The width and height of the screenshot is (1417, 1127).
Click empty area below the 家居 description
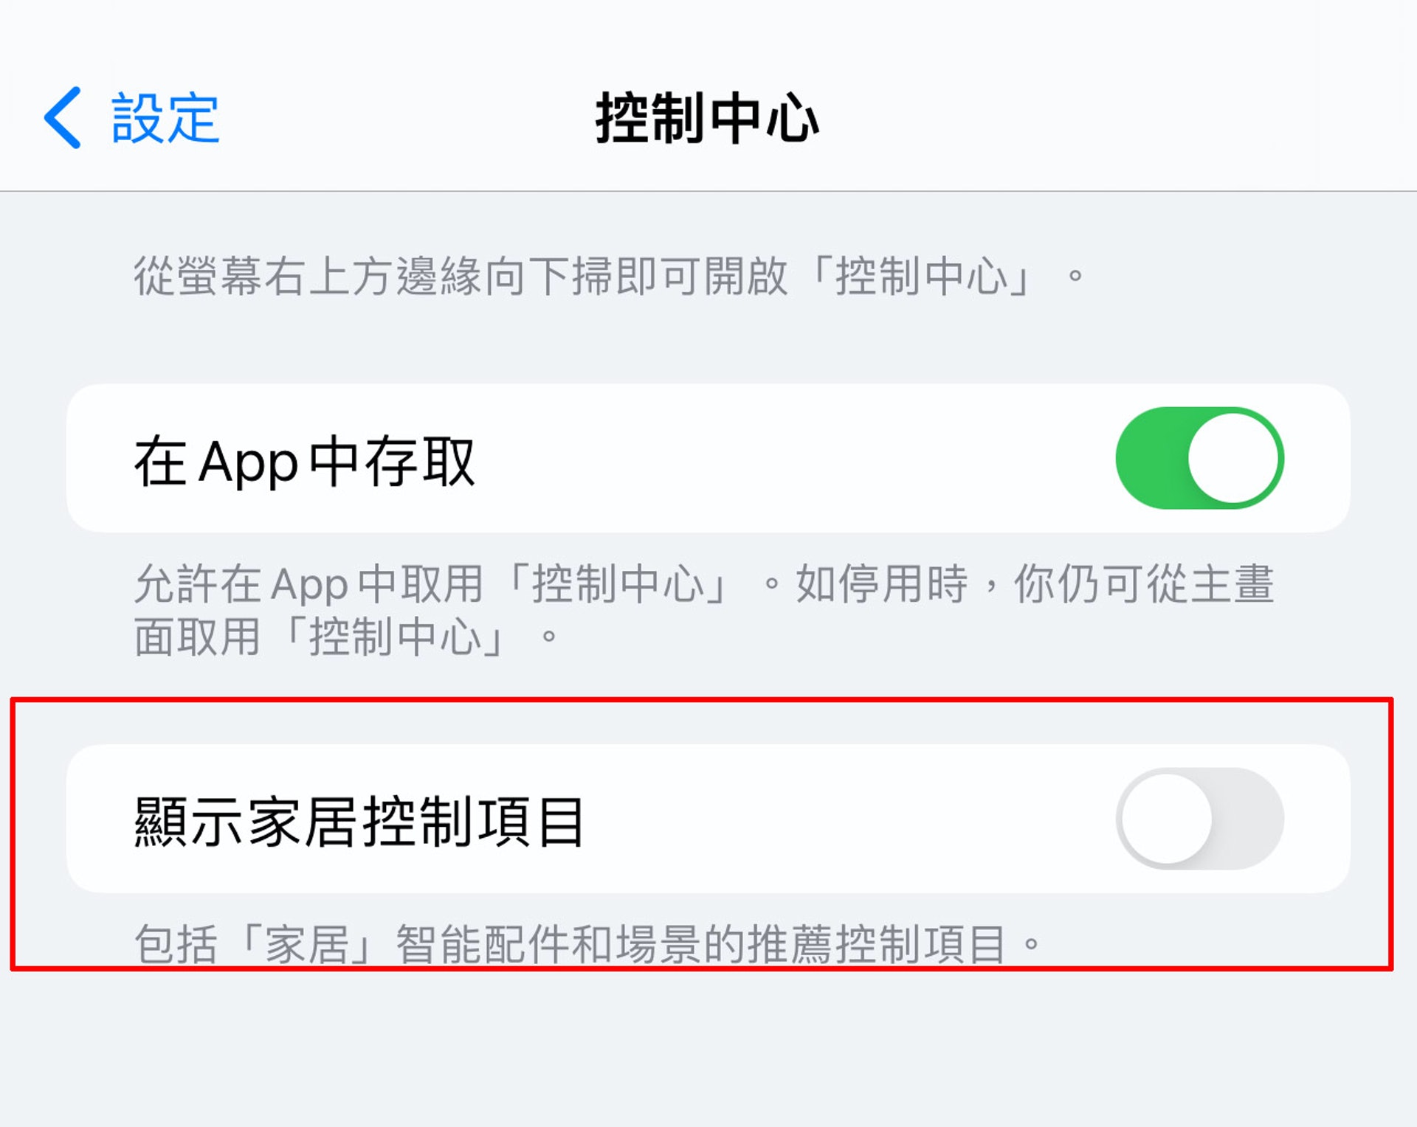pos(708,1047)
